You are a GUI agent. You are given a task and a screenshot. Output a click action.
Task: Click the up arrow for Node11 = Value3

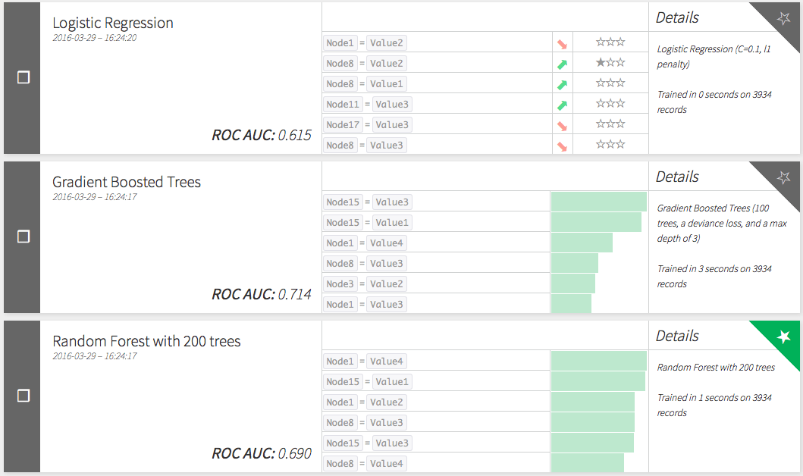coord(563,105)
